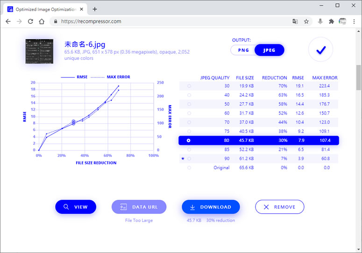
Task: Click the translate page icon
Action: pyautogui.click(x=295, y=21)
